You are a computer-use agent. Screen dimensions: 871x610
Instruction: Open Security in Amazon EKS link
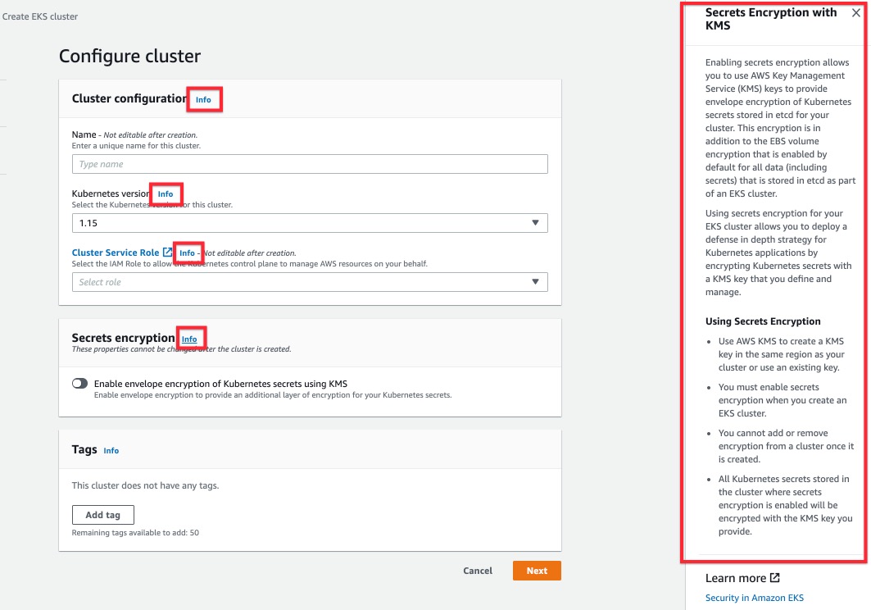coord(755,598)
